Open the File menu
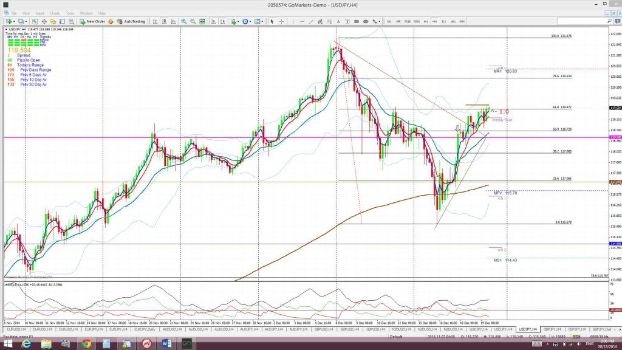The width and height of the screenshot is (622, 350). 14,13
